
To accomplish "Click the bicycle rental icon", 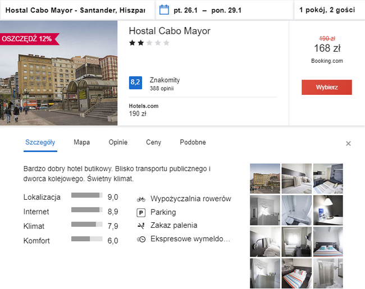I will click(x=141, y=199).
